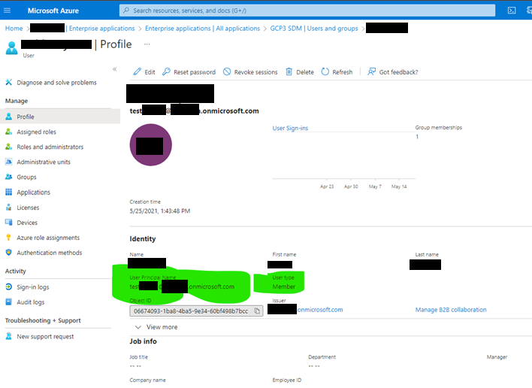Image resolution: width=532 pixels, height=388 pixels.
Task: Open GCP3 SDM | Users and groups breadcrumb
Action: (x=314, y=29)
